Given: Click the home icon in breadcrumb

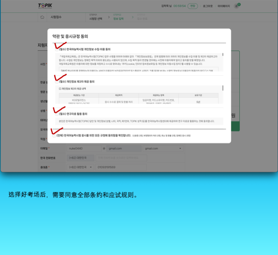Looking at the screenshot, I should (x=42, y=17).
